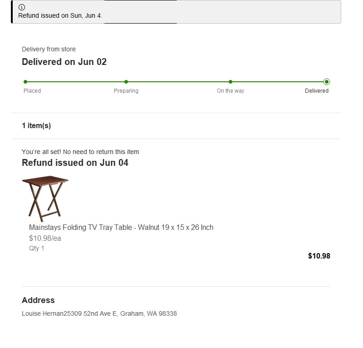This screenshot has height=348, width=363.
Task: Click the Address section heading
Action: click(x=38, y=300)
